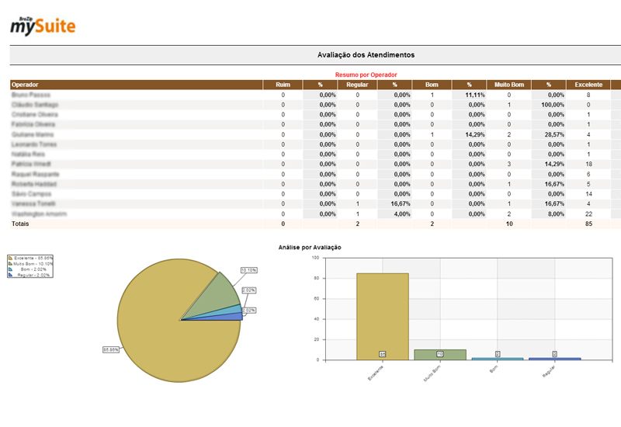
Task: Click the y-axis value '60'
Action: pyautogui.click(x=317, y=299)
